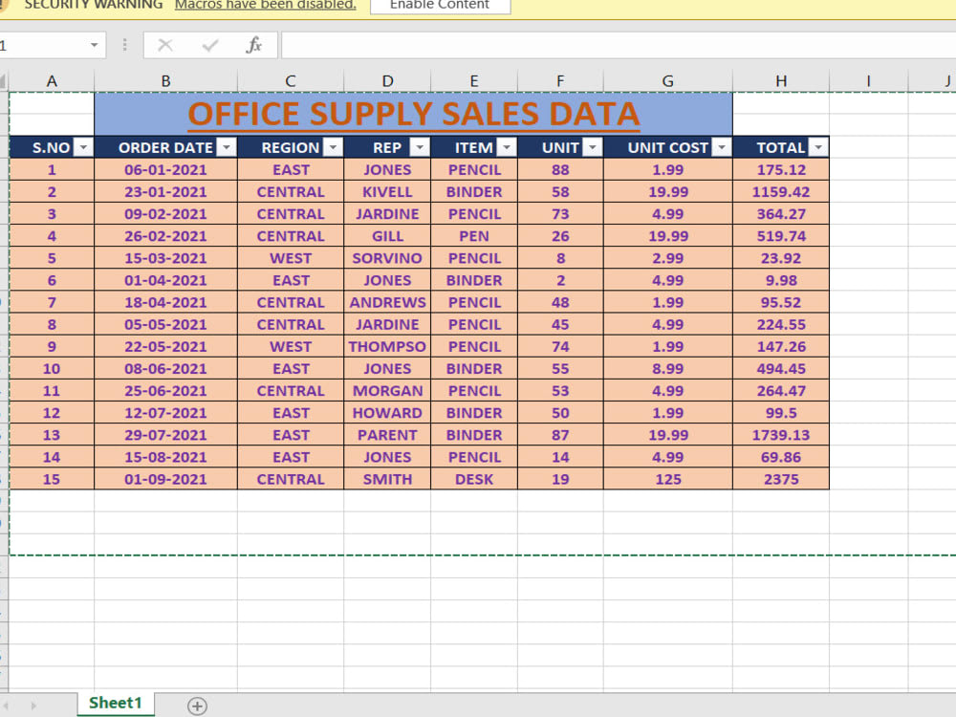Viewport: 956px width, 717px height.
Task: Select the unit cost cell 8.99
Action: tap(668, 369)
